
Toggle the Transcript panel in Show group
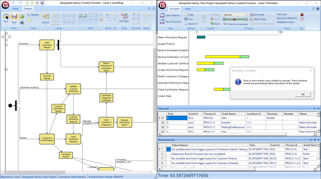(282, 14)
